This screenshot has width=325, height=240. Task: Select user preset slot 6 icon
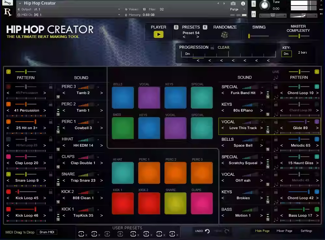pyautogui.click(x=146, y=234)
